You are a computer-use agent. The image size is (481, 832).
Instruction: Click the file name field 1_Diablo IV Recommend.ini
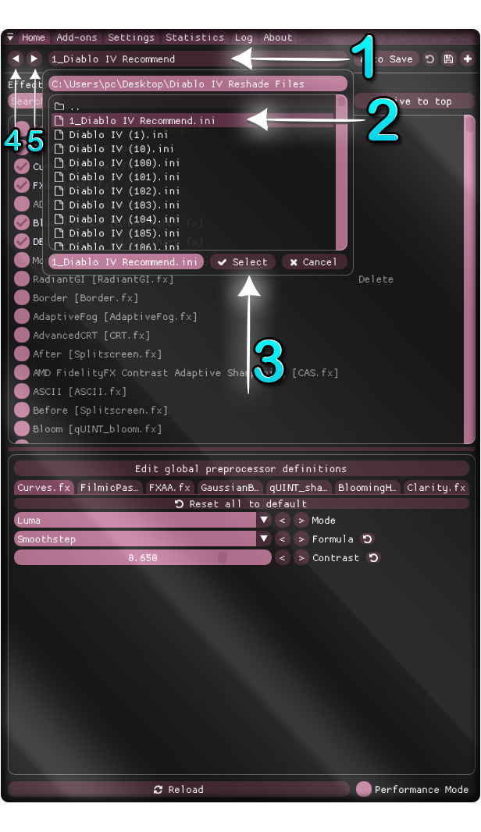pos(126,262)
